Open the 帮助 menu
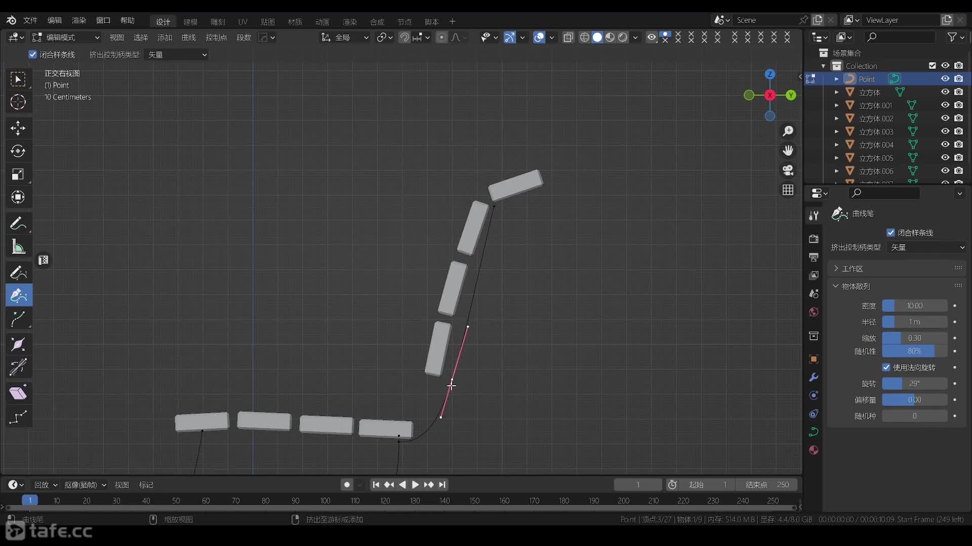The height and width of the screenshot is (546, 972). (x=128, y=20)
